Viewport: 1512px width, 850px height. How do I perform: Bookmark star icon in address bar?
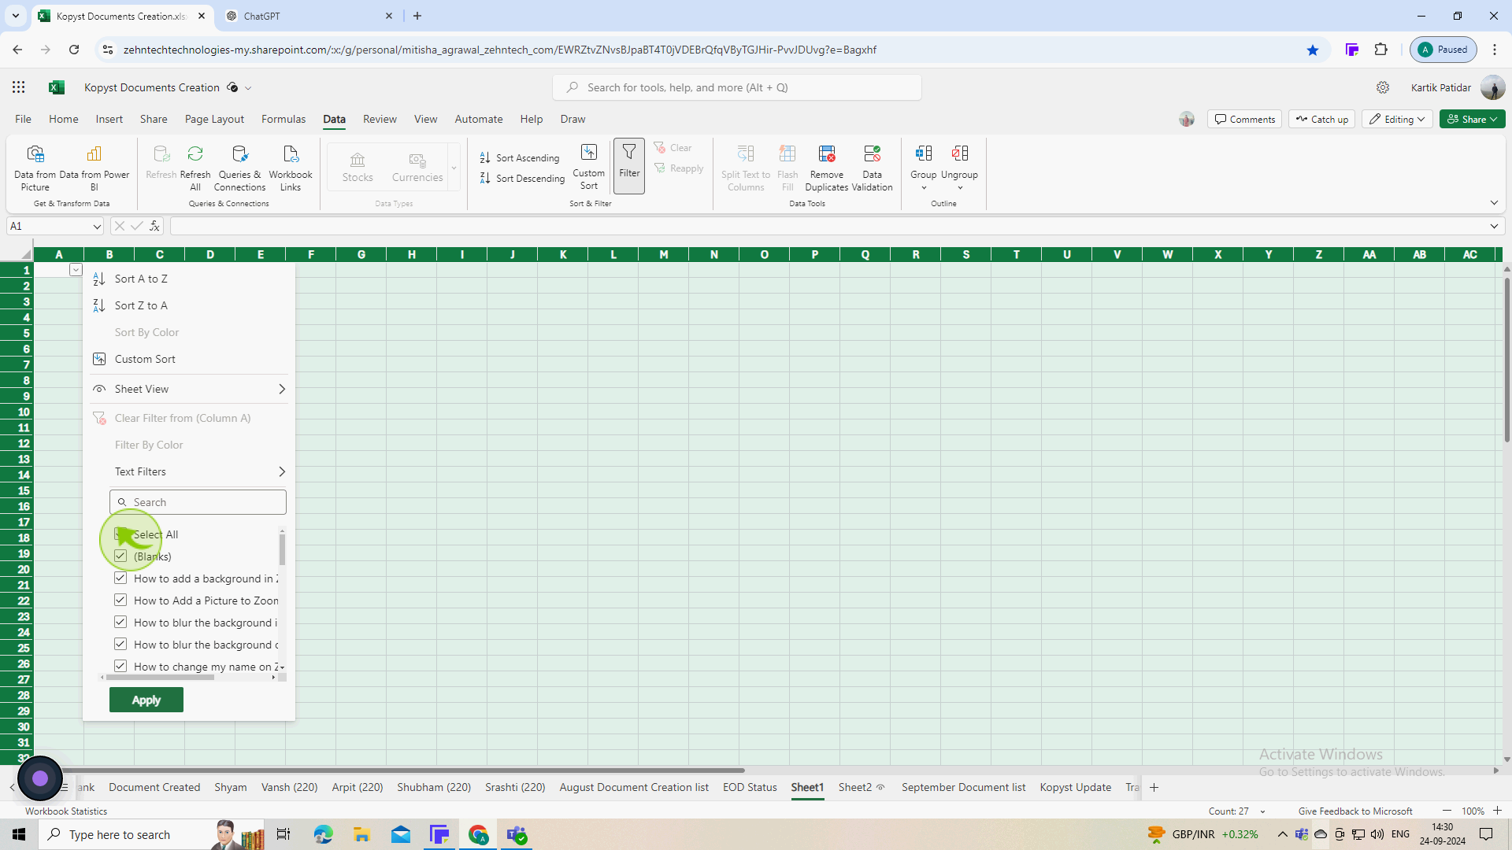pos(1313,50)
